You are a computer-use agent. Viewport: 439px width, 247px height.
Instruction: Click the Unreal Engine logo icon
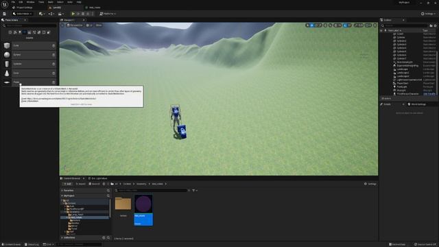tap(5, 4)
